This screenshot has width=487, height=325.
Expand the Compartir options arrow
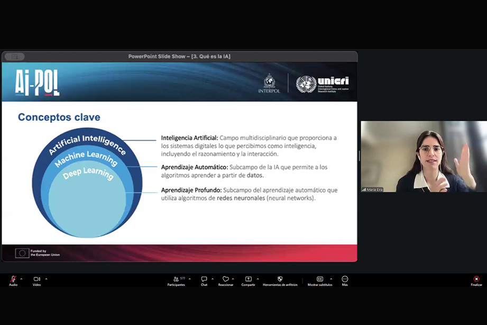(x=258, y=279)
